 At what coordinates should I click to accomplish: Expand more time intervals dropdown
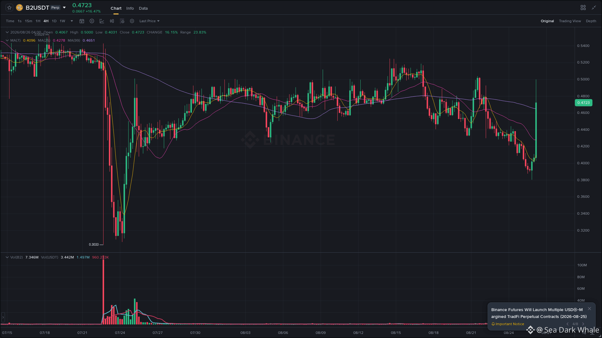point(72,21)
